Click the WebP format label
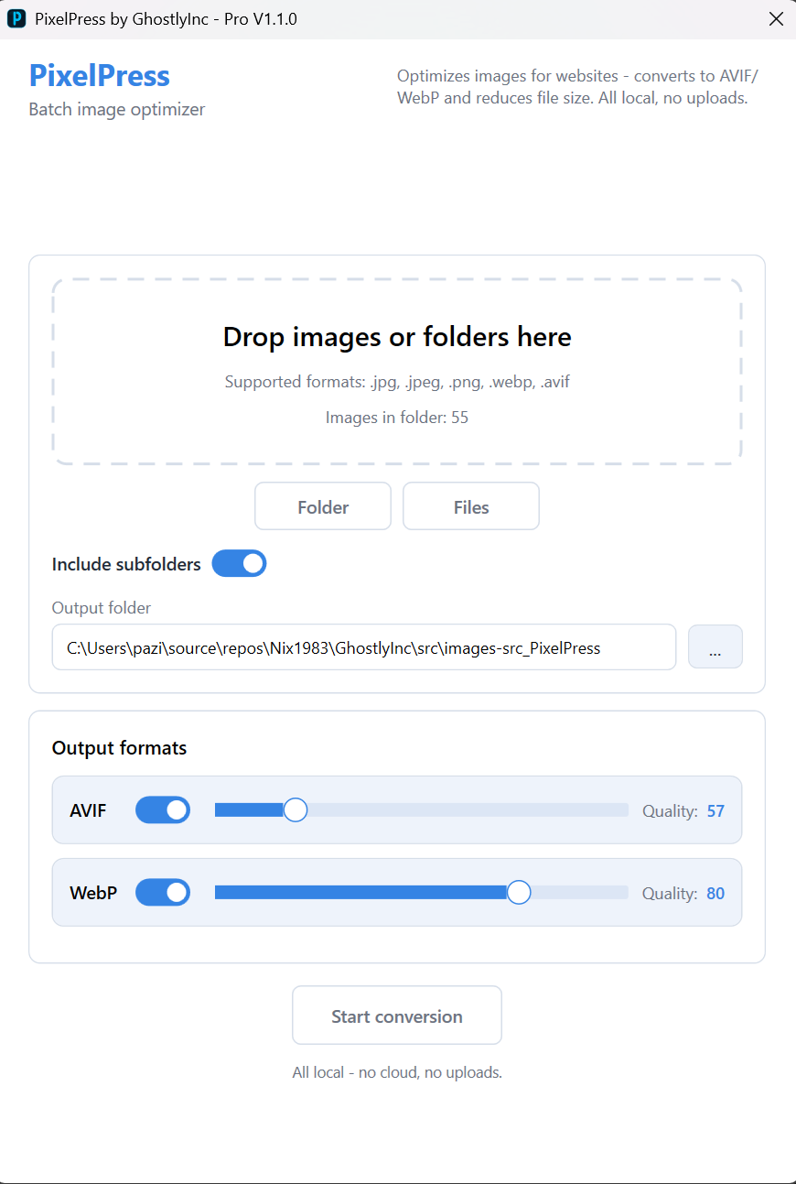The image size is (796, 1184). pyautogui.click(x=93, y=893)
